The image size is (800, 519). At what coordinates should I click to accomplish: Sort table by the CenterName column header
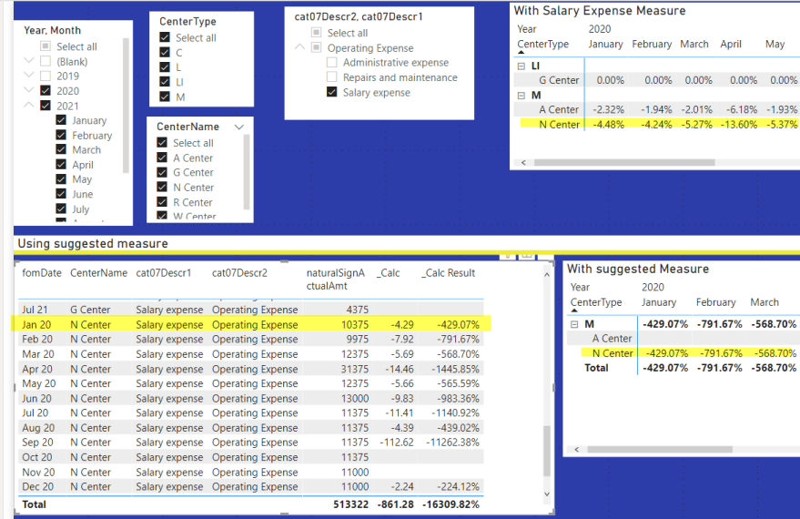99,273
